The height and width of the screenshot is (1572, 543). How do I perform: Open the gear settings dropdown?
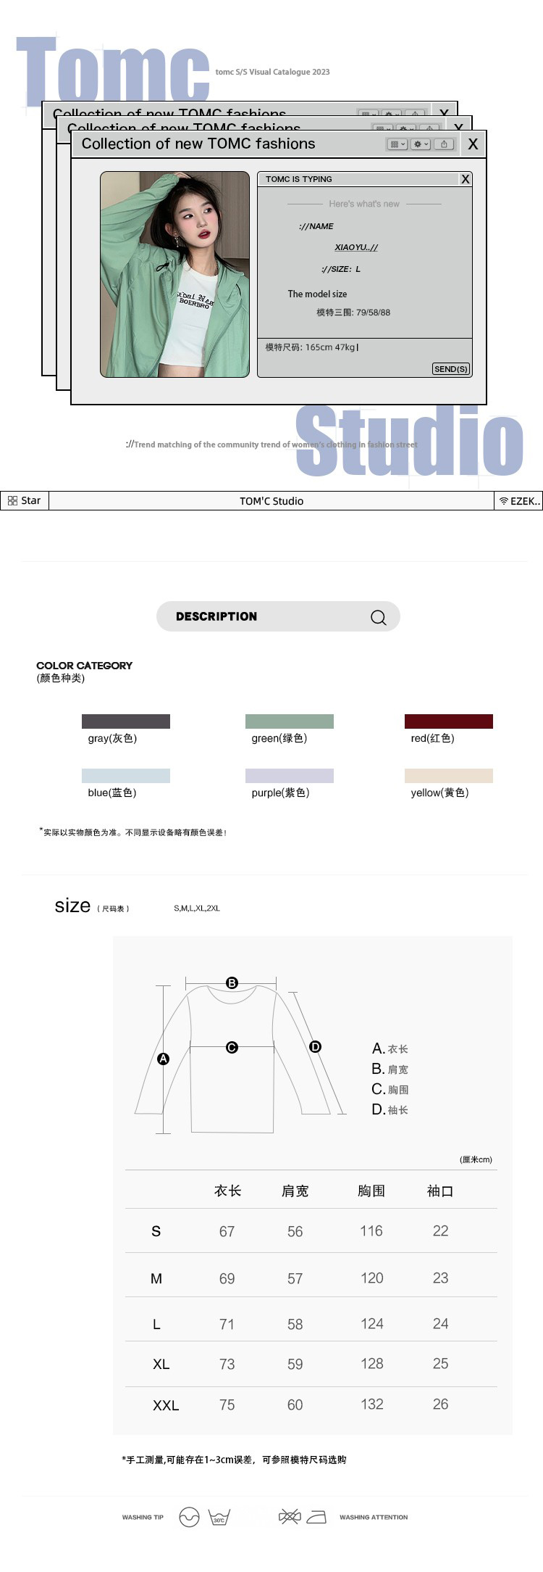click(420, 144)
